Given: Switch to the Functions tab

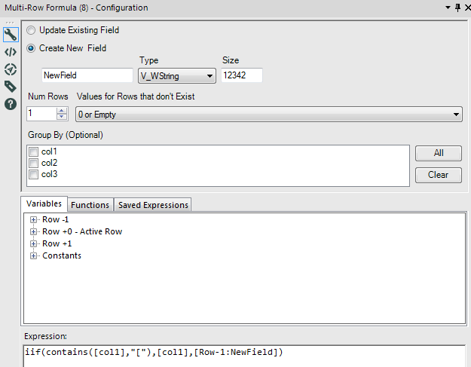Looking at the screenshot, I should (x=90, y=205).
